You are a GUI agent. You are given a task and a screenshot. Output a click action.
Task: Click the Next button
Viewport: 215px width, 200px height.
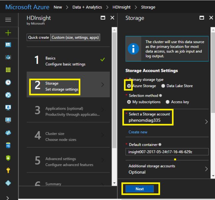[140, 189]
